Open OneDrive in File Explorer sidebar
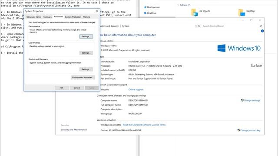 click(x=150, y=13)
